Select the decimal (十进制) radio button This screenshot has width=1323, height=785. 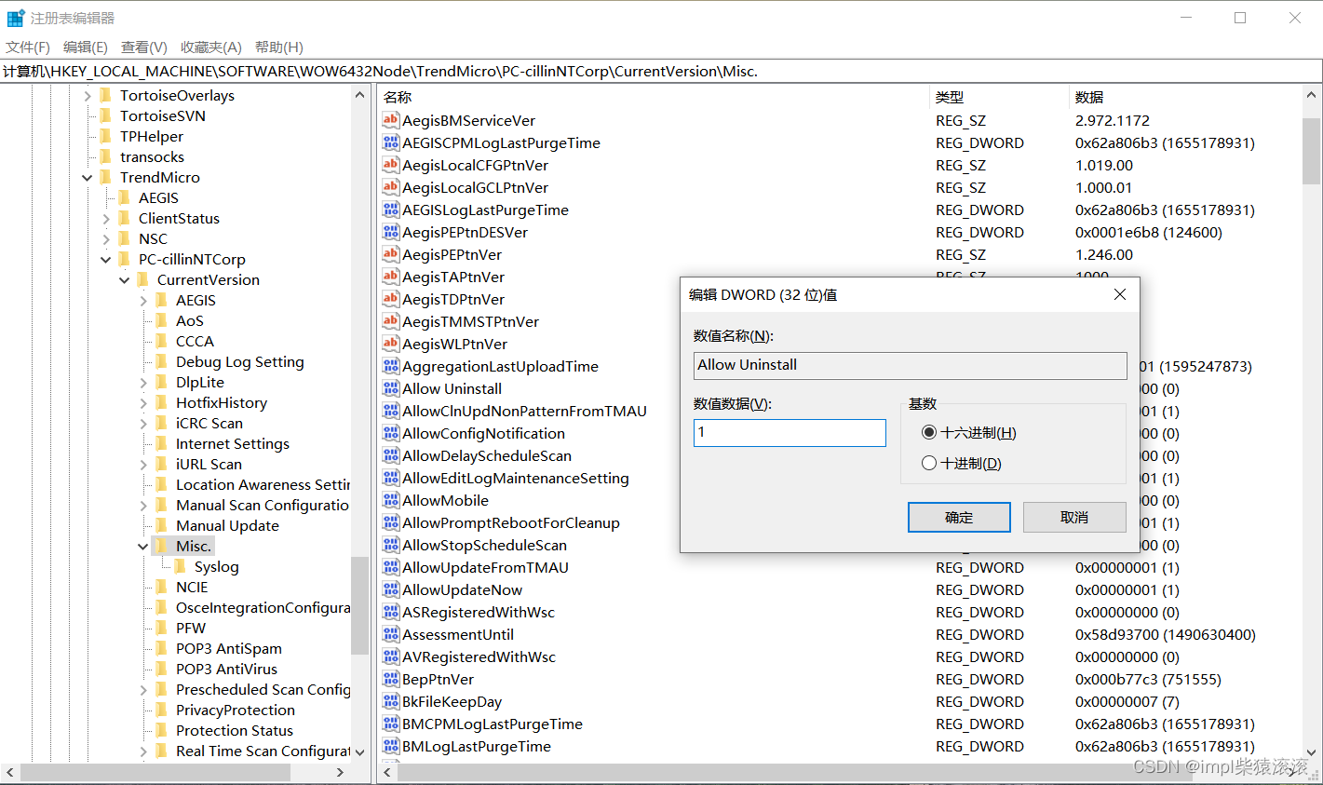pos(929,463)
